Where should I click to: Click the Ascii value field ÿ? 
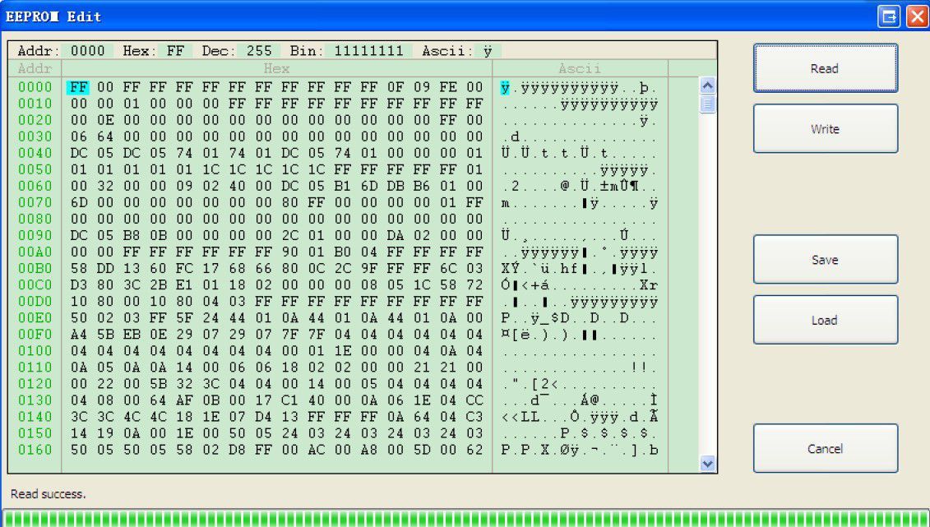coord(488,50)
